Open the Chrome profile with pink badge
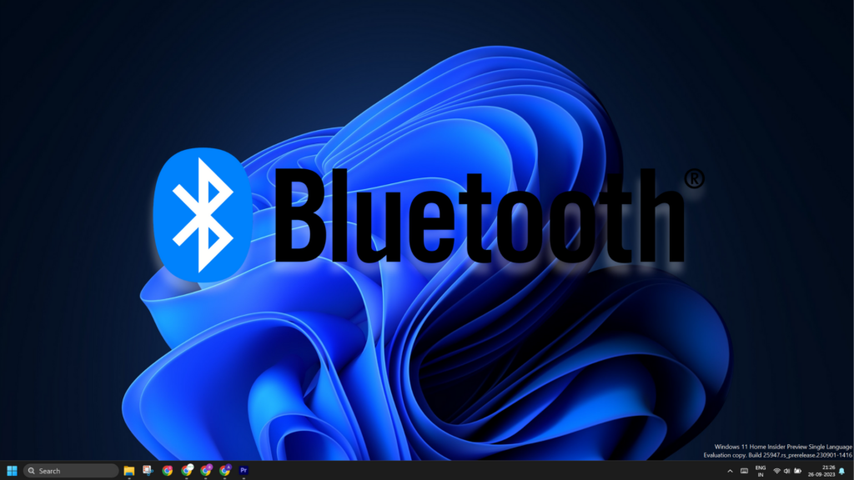This screenshot has height=480, width=854. click(x=167, y=470)
